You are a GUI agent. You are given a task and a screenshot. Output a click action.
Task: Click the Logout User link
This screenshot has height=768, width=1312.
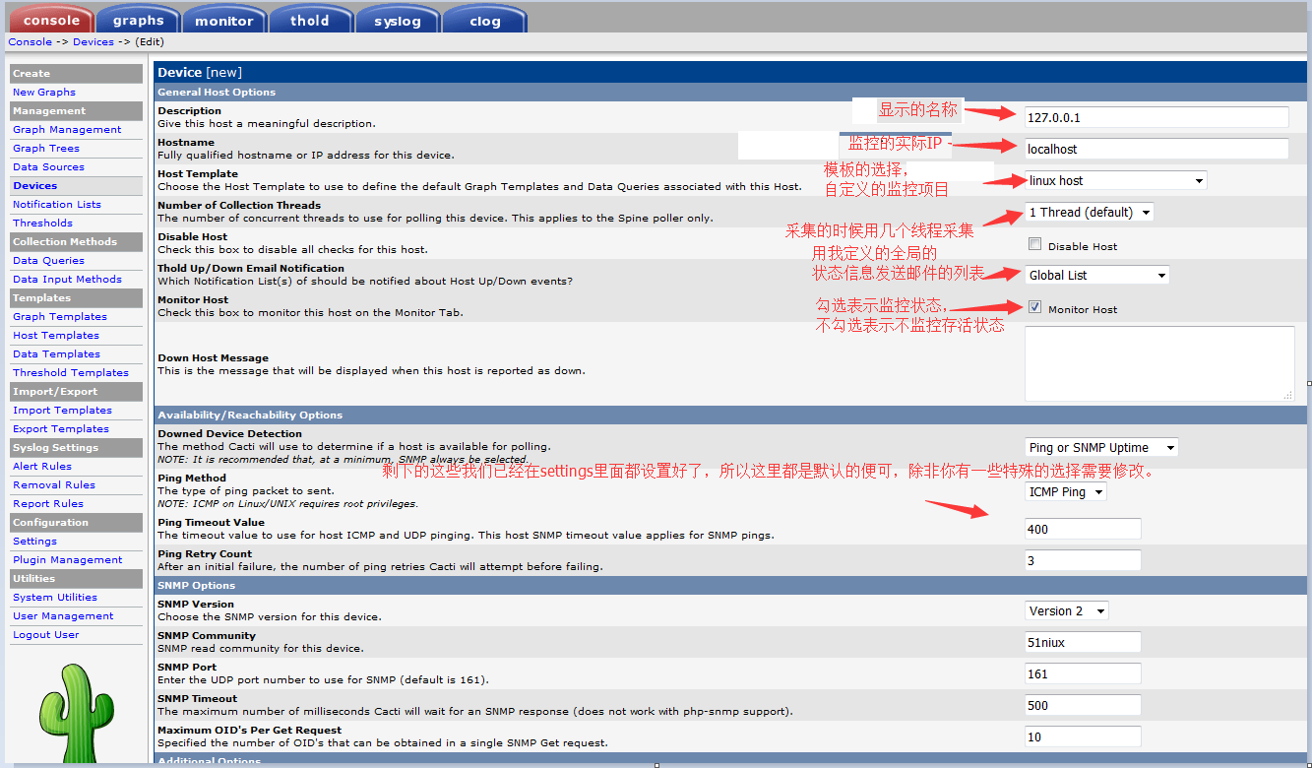tap(46, 635)
